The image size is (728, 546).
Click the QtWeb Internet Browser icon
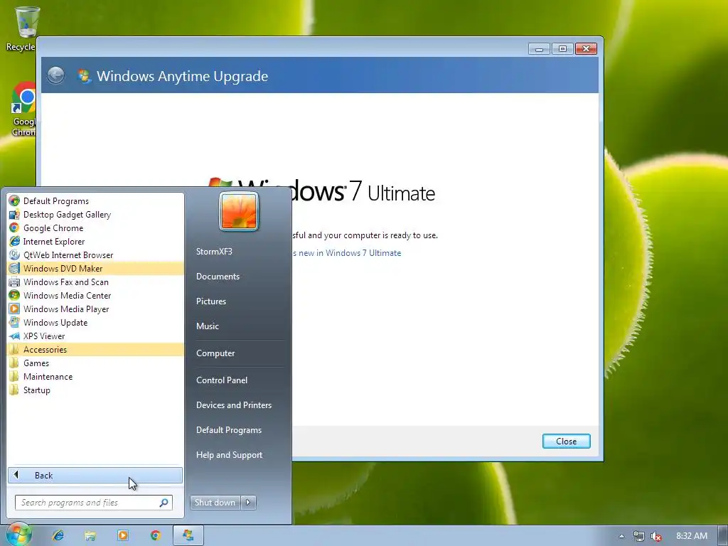tap(14, 255)
